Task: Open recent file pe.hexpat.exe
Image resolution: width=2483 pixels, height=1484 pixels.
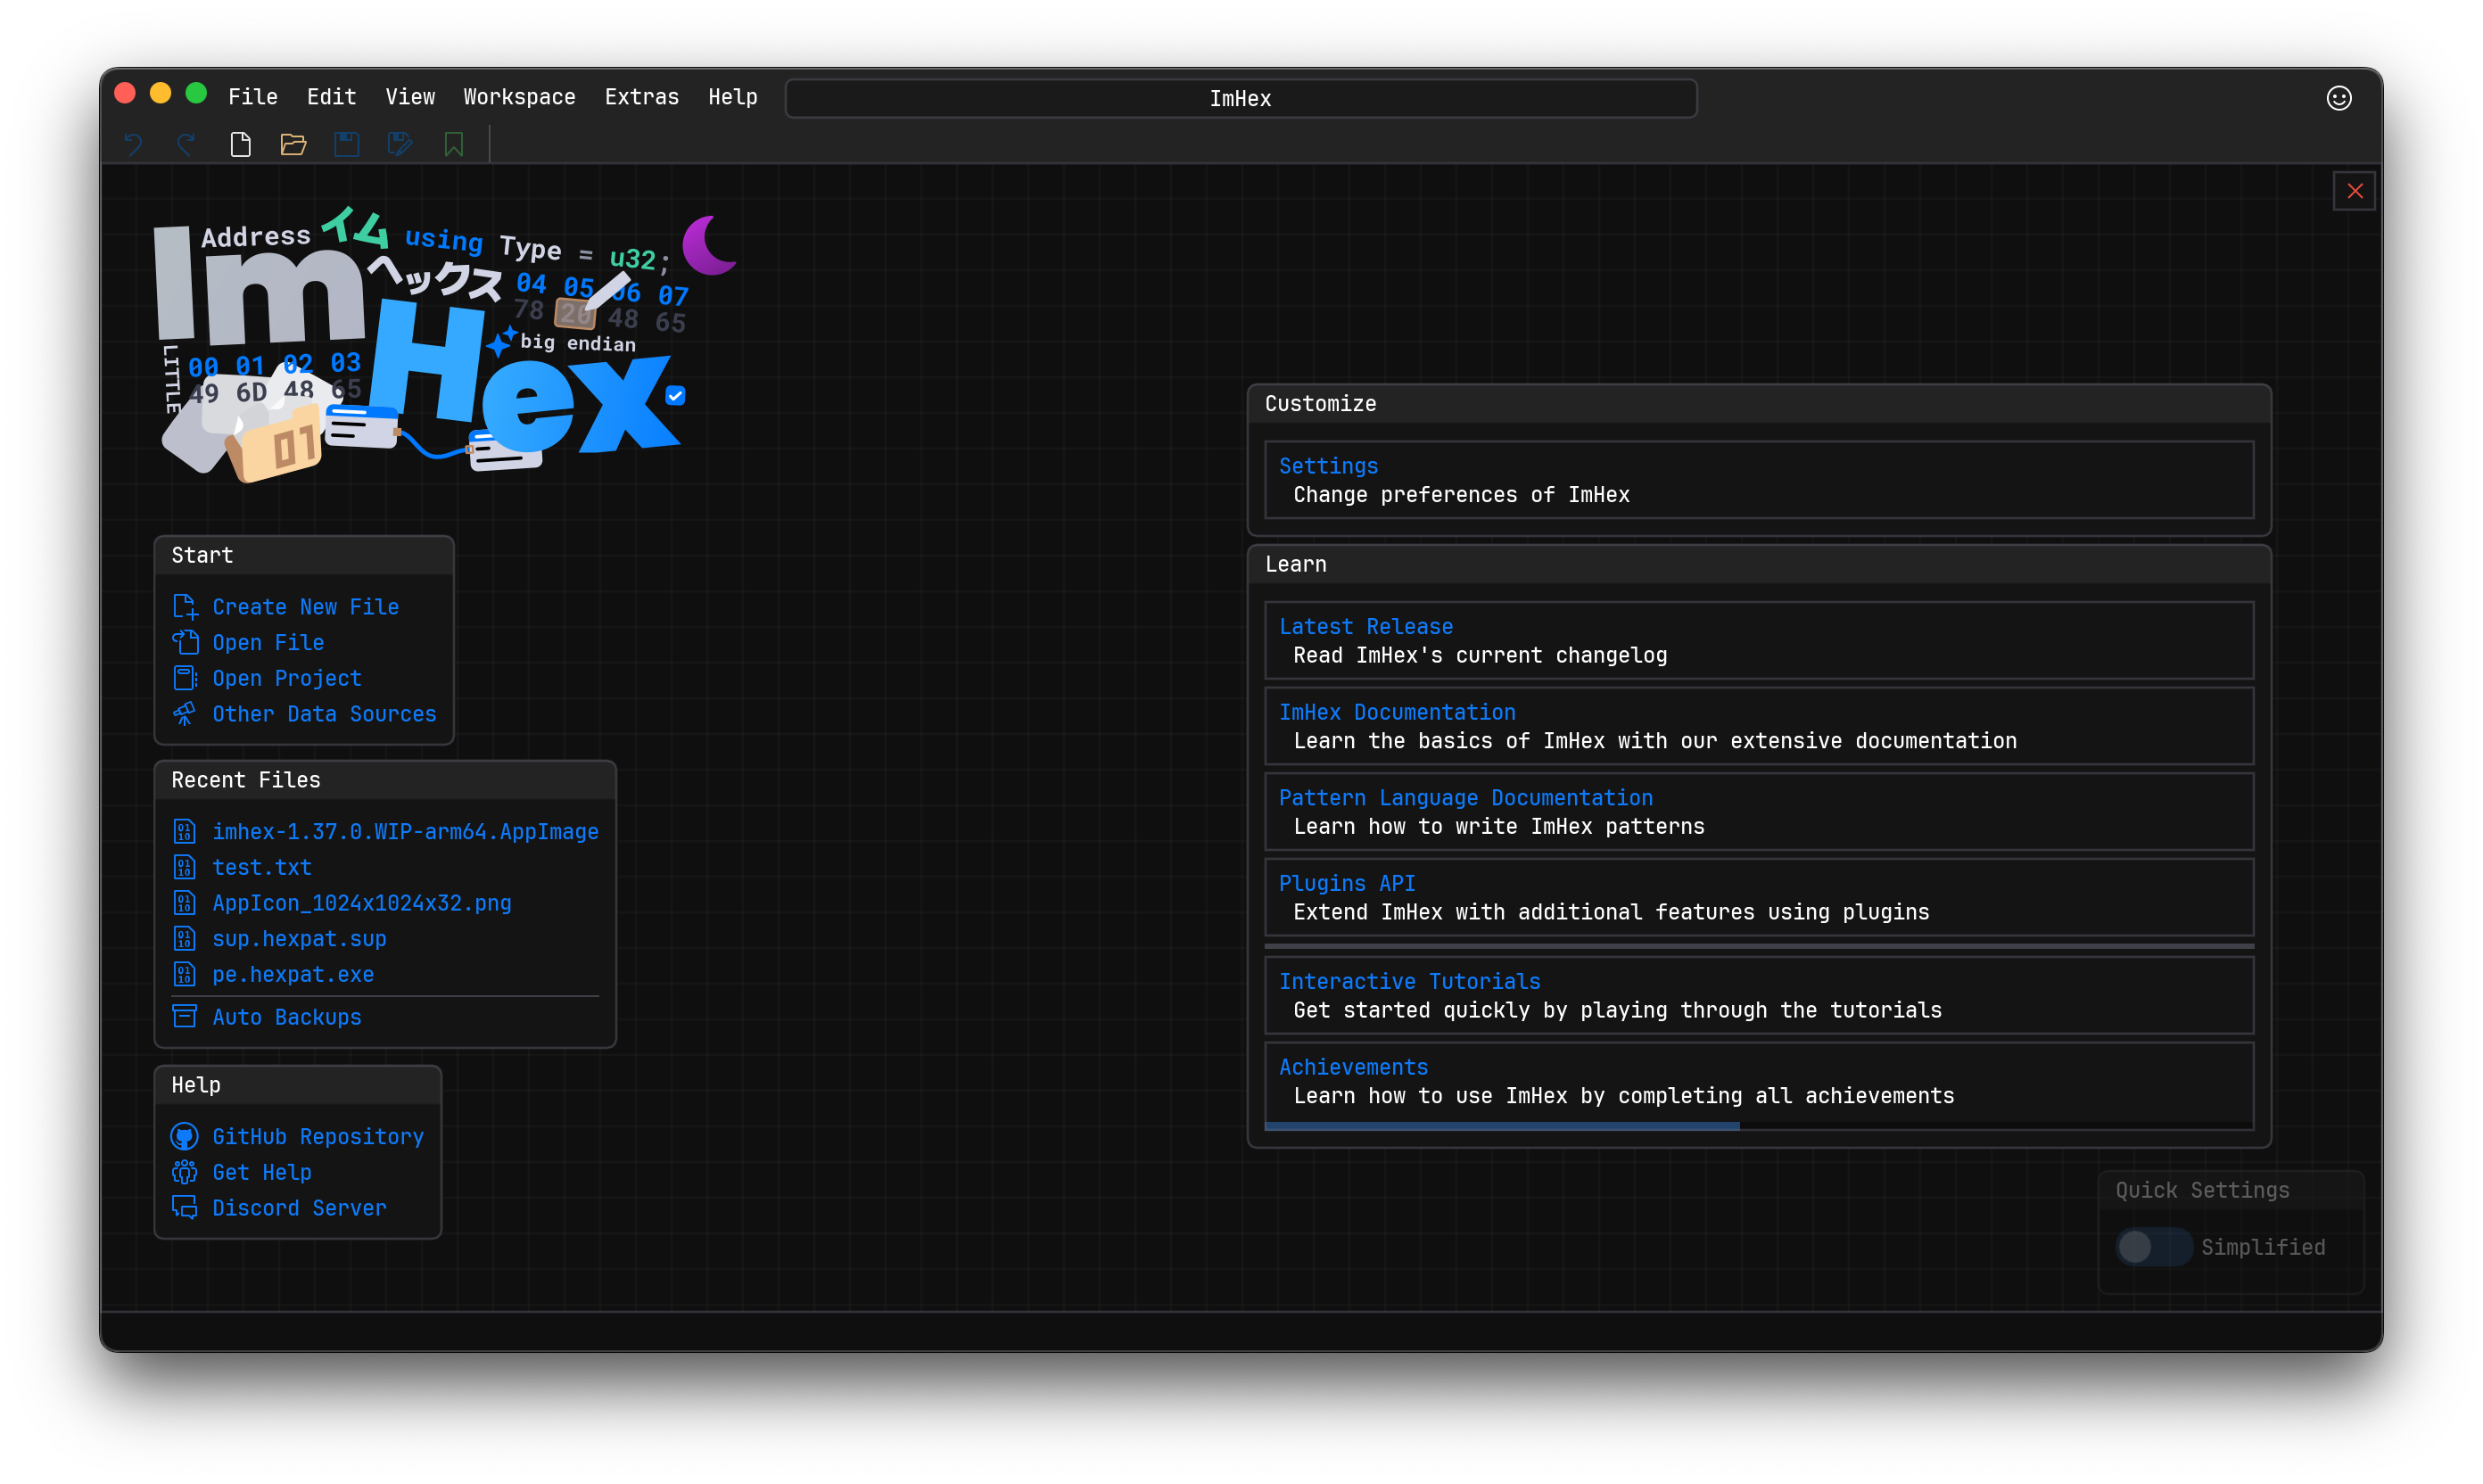Action: (293, 974)
